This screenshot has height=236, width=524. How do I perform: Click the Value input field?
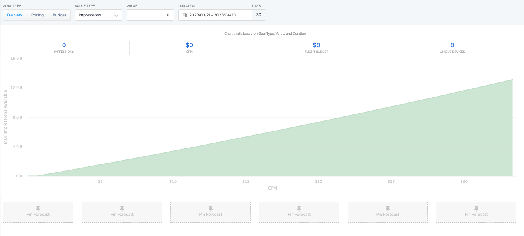click(x=150, y=15)
